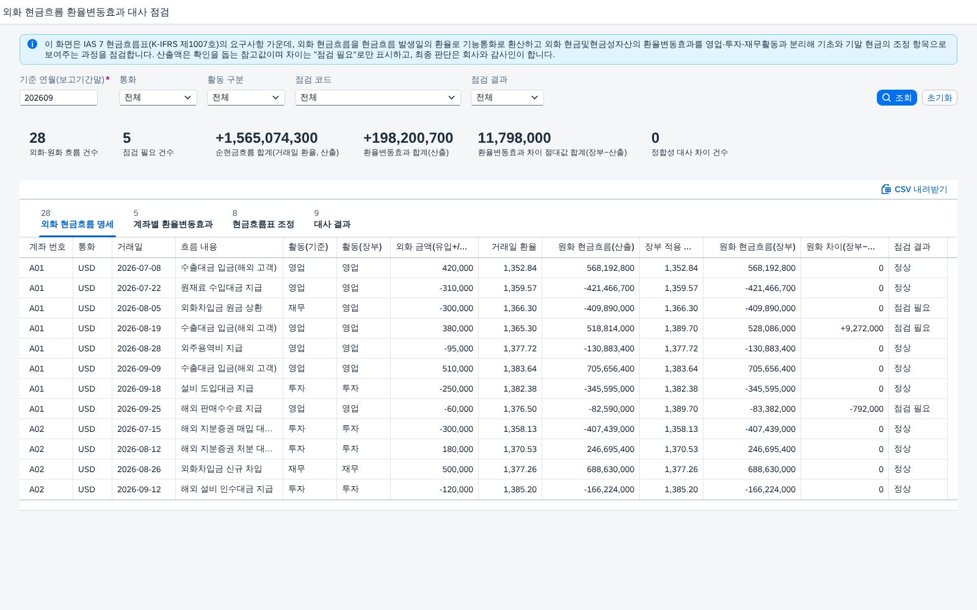Image resolution: width=977 pixels, height=610 pixels.
Task: Open the 통화 dropdown
Action: point(158,98)
